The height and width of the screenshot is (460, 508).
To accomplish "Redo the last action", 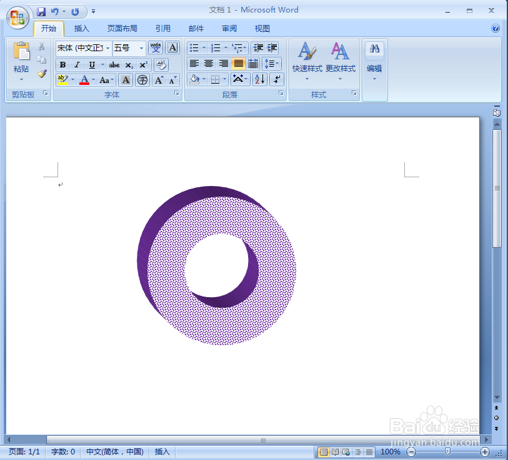I will click(x=75, y=12).
